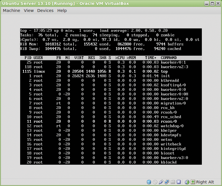Click the optical disc drive status icon
The image size is (222, 186).
(155, 182)
